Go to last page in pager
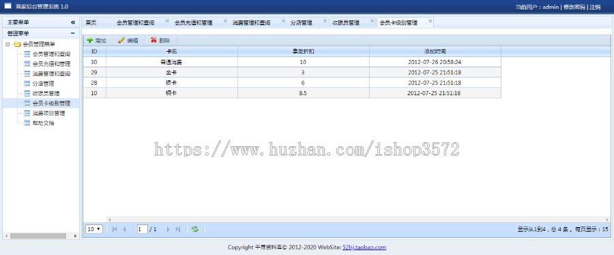Image resolution: width=614 pixels, height=255 pixels. click(x=178, y=229)
